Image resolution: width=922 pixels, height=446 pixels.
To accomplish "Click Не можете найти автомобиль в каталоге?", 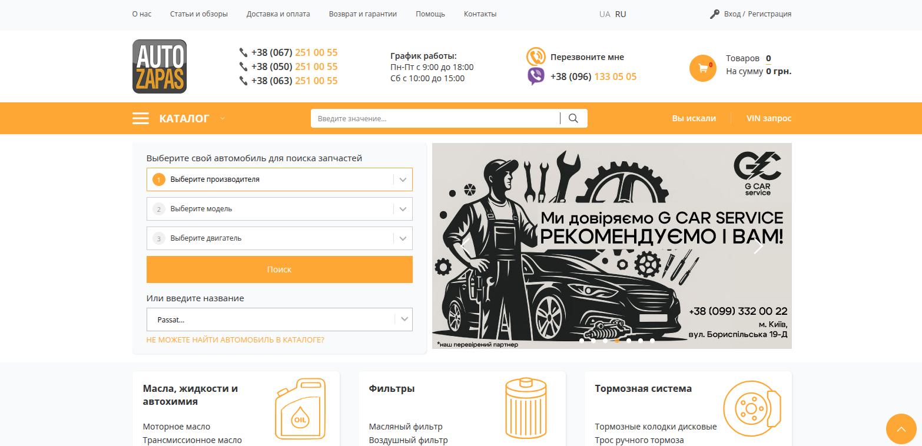I will [x=236, y=340].
